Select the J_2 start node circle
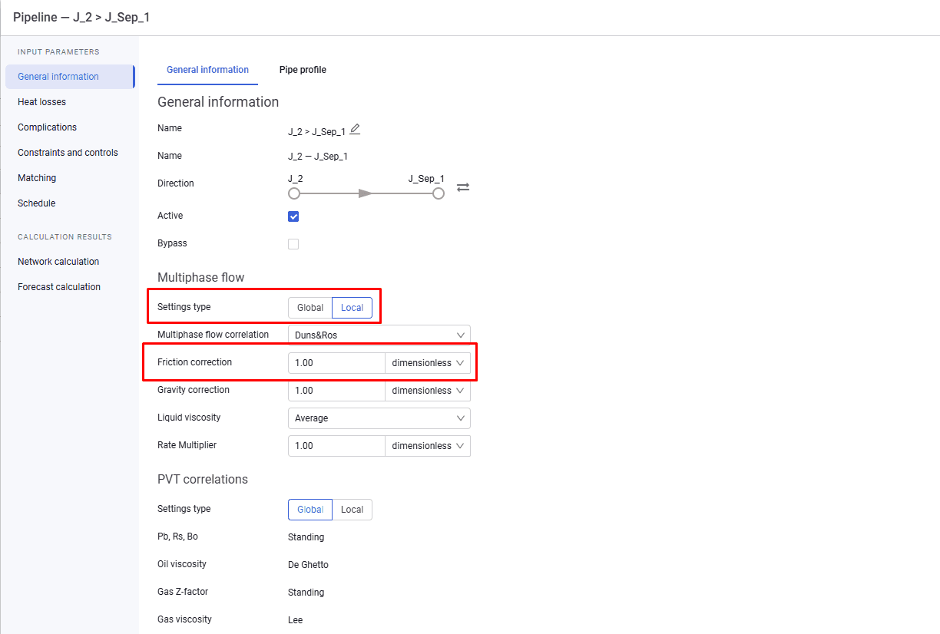This screenshot has width=940, height=634. click(294, 193)
